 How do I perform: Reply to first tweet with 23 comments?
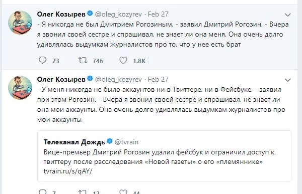[43, 61]
